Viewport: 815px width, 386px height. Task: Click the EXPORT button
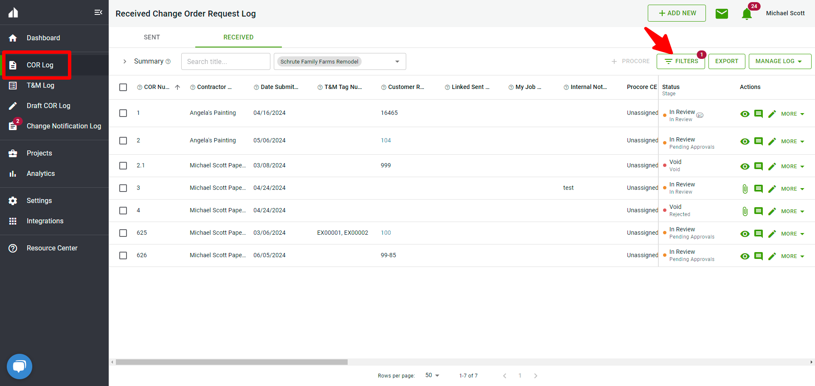(726, 61)
